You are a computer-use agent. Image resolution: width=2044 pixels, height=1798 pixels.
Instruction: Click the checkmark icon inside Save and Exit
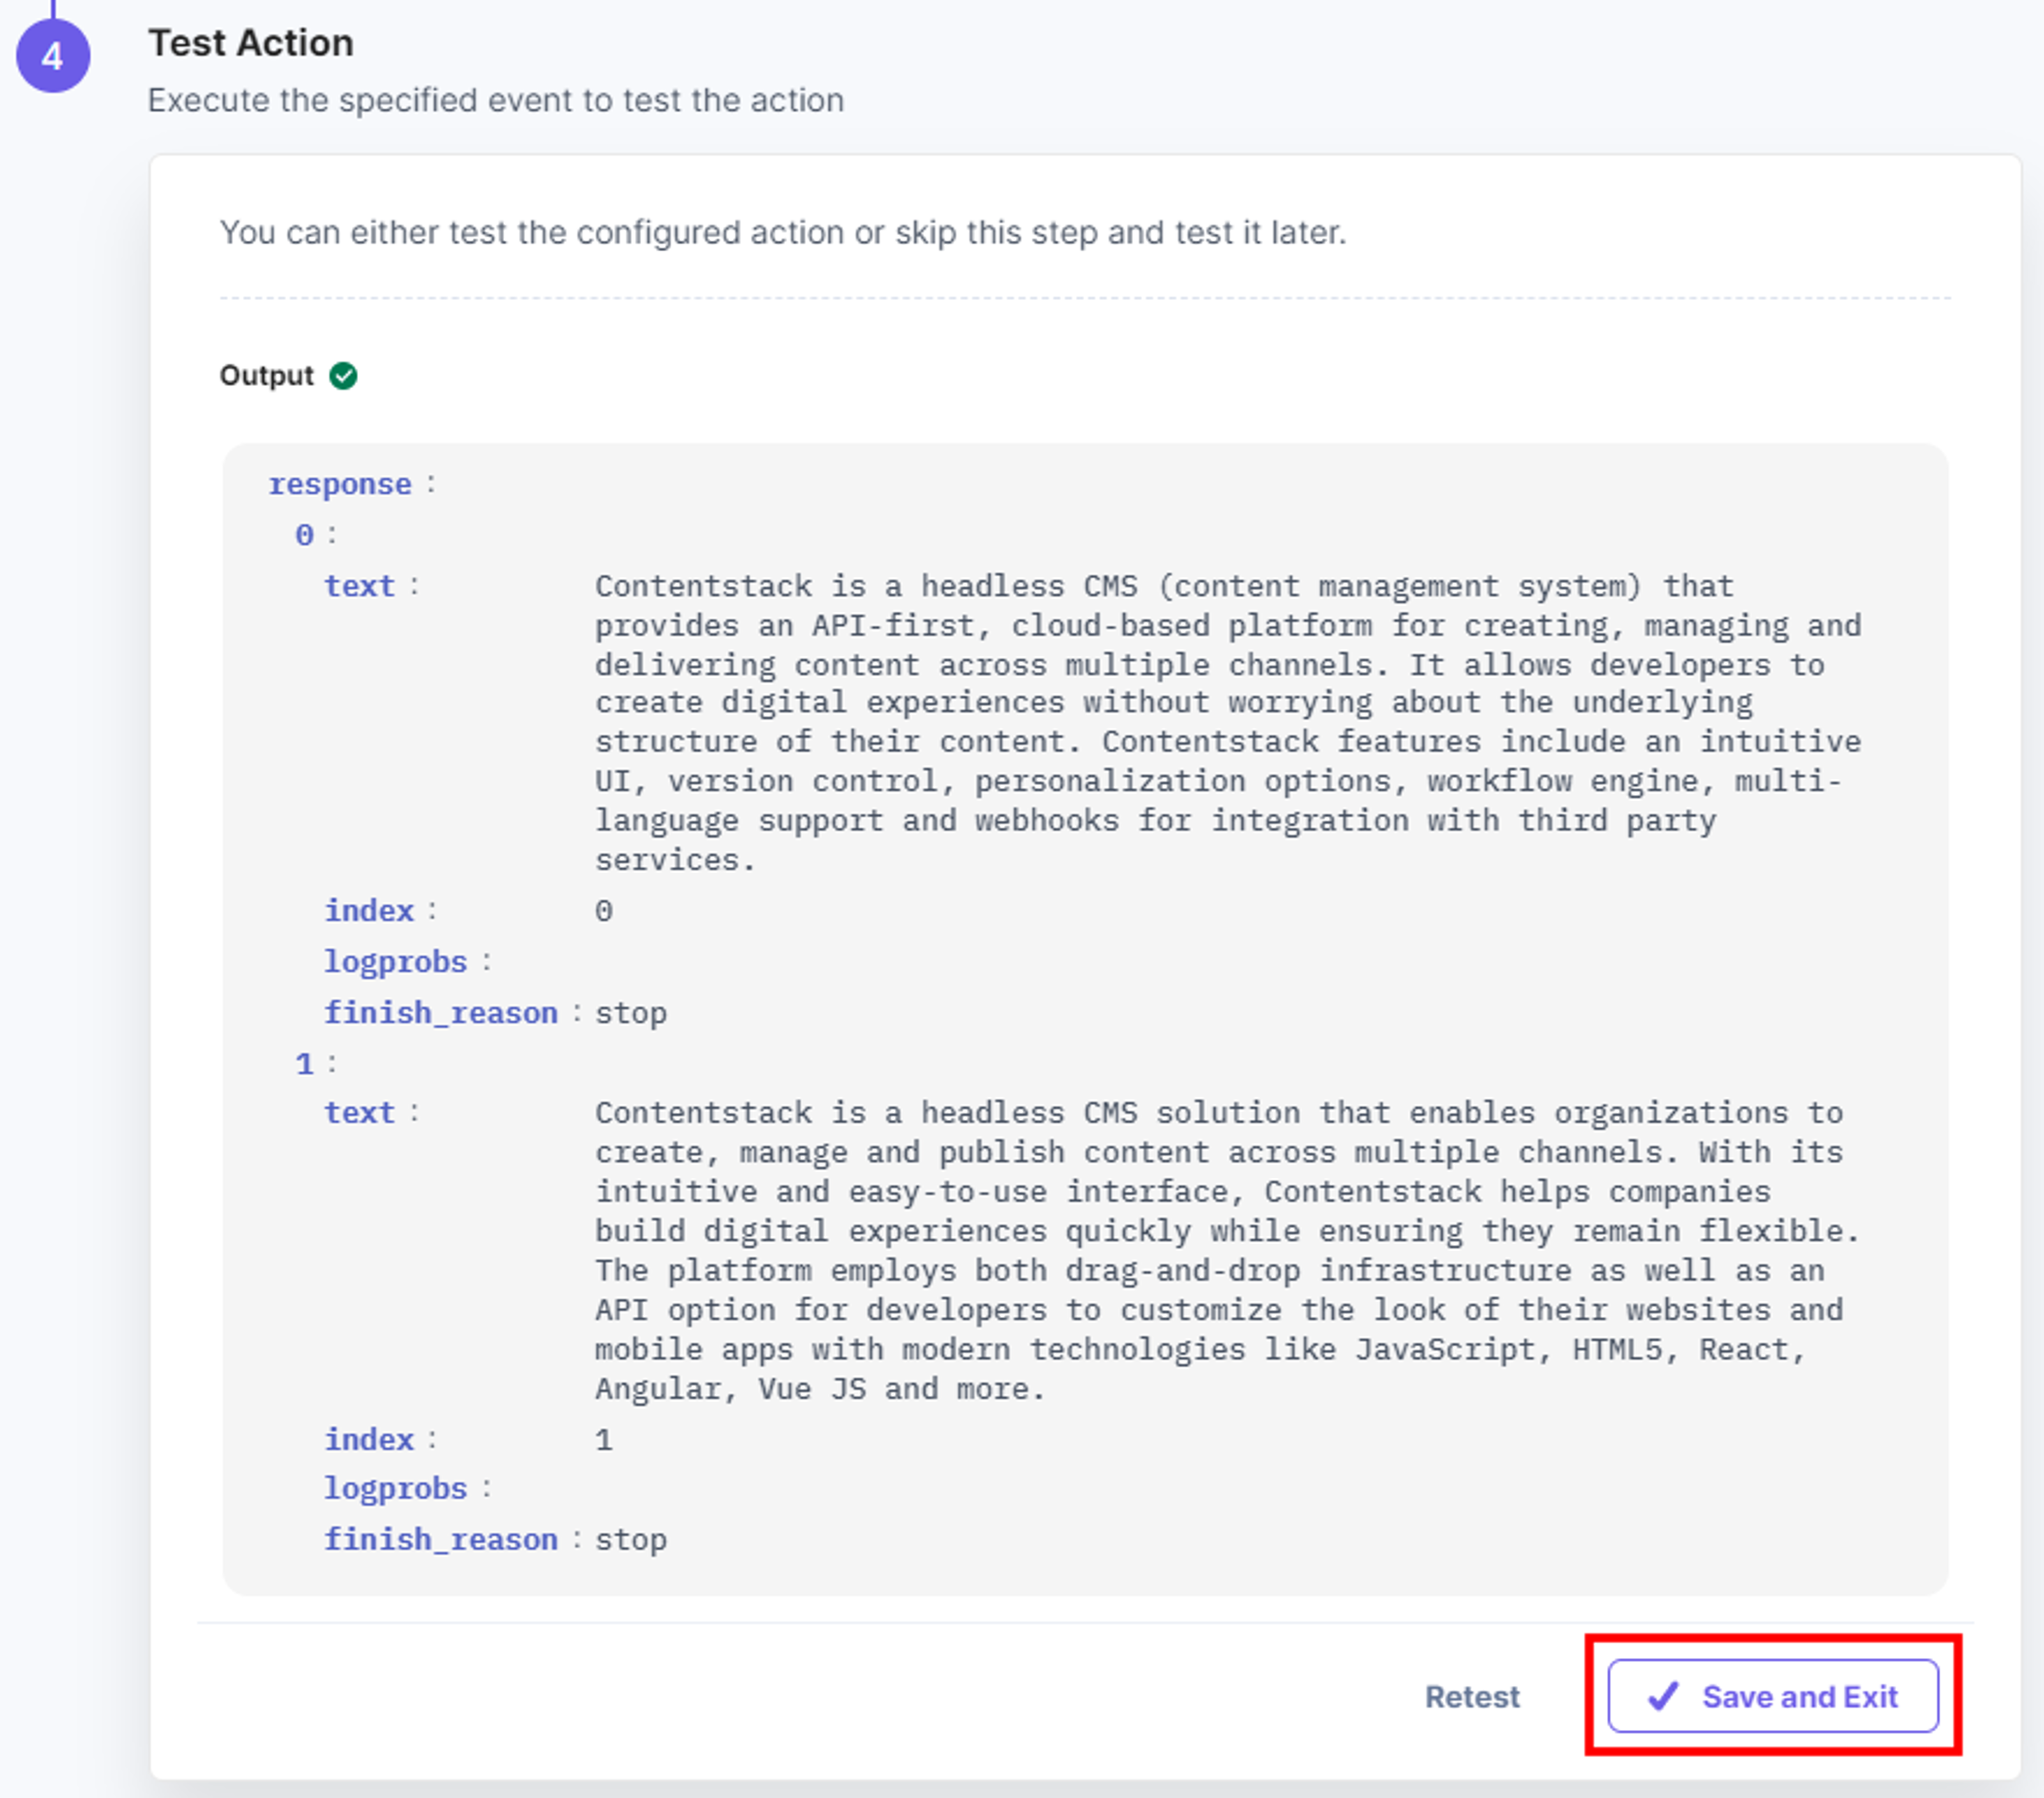pos(1663,1696)
